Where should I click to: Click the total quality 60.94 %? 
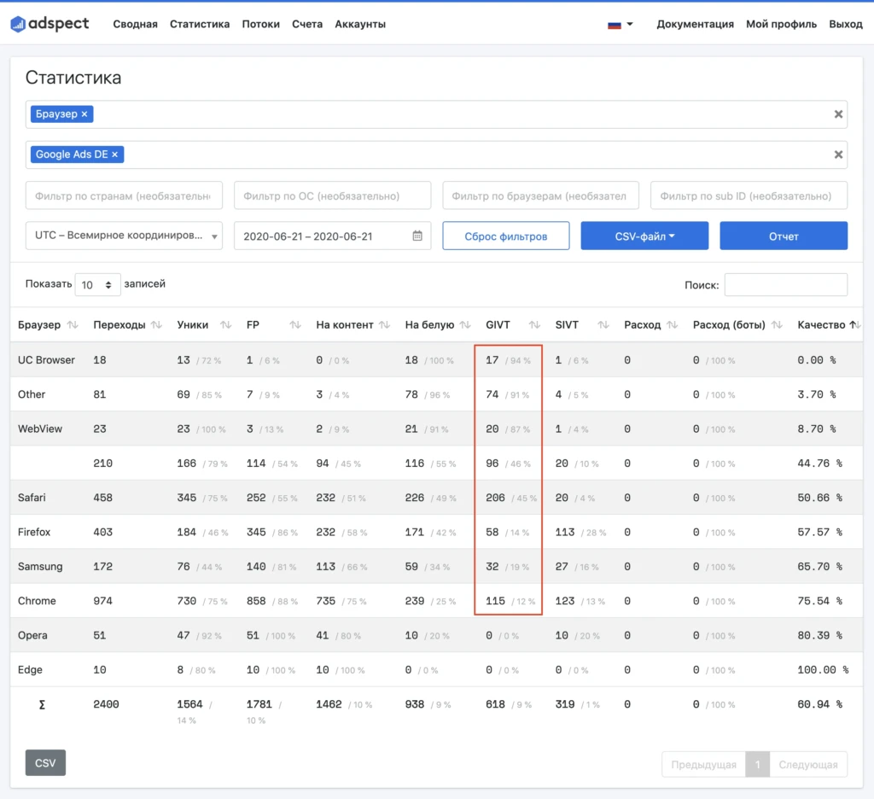[x=819, y=704]
